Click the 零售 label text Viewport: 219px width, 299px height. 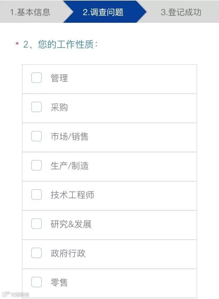coord(59,283)
